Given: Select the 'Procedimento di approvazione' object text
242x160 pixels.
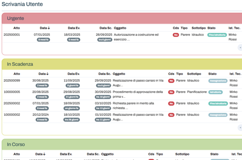Looking at the screenshot, I should pyautogui.click(x=138, y=92).
